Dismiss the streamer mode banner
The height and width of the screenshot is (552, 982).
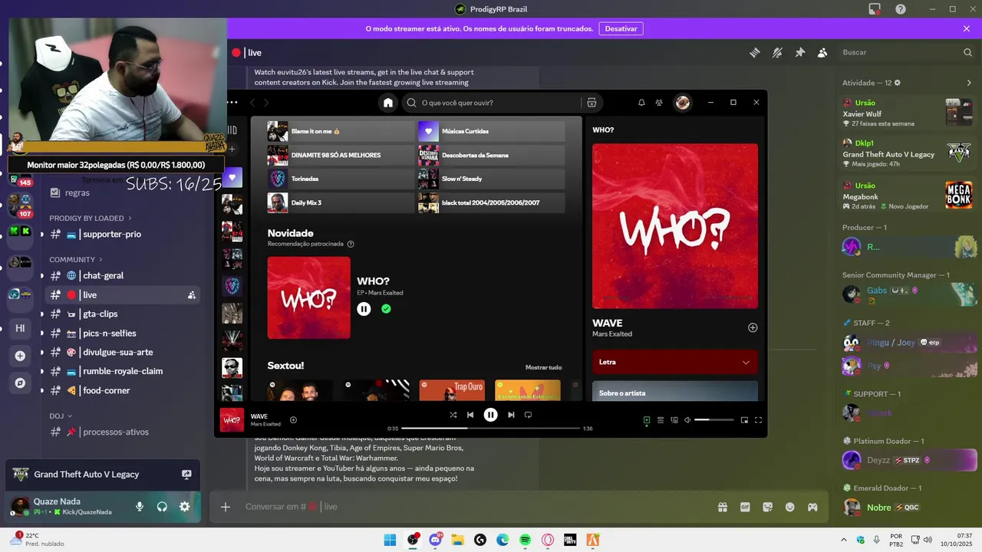point(967,28)
